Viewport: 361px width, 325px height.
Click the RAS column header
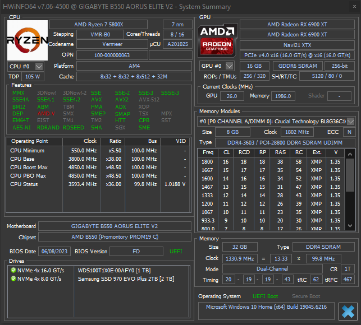pyautogui.click(x=280, y=152)
